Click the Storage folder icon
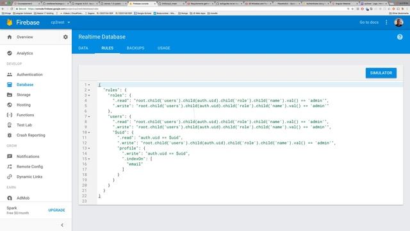The image size is (410, 231). click(10, 94)
